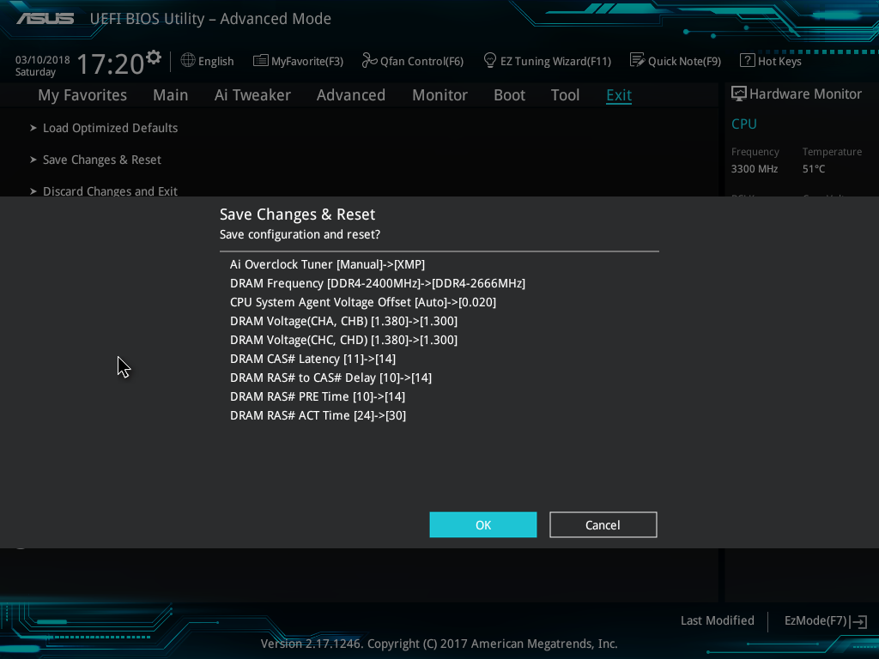This screenshot has height=659, width=879.
Task: Click the ASUS logo
Action: coord(45,19)
